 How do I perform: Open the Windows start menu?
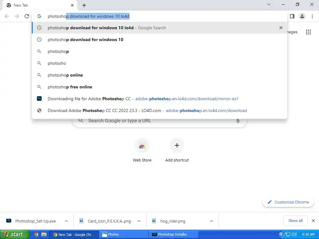(x=15, y=235)
